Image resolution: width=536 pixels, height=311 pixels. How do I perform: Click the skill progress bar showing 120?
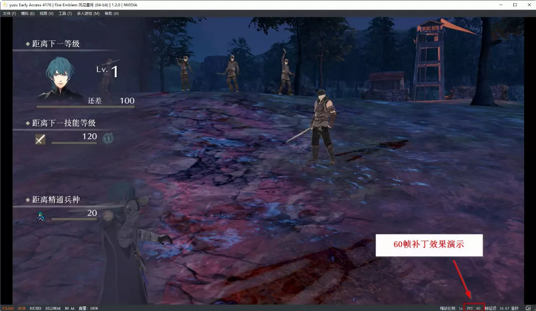74,143
